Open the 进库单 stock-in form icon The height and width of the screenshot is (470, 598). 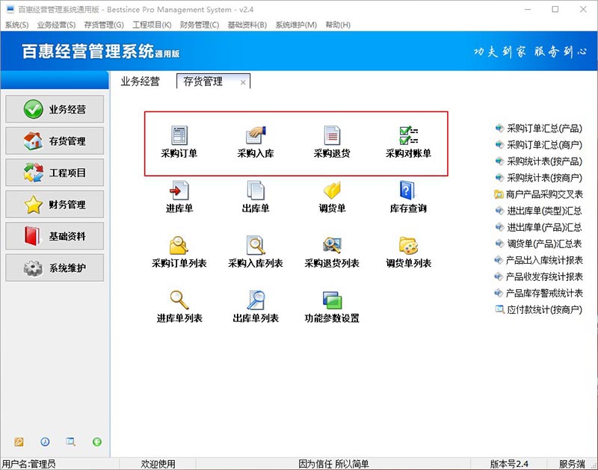point(179,197)
